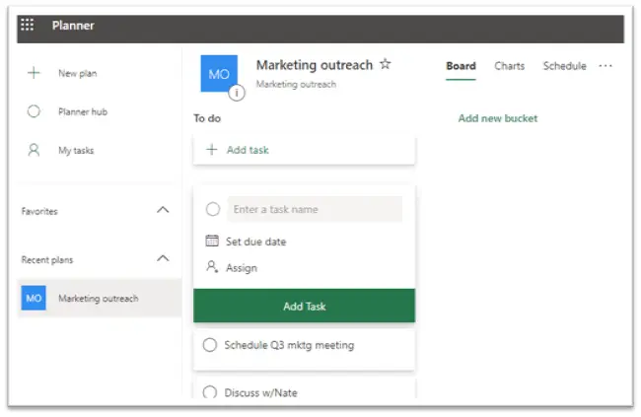Open the Discuss w/Nate task card
The image size is (641, 417).
[x=304, y=388]
